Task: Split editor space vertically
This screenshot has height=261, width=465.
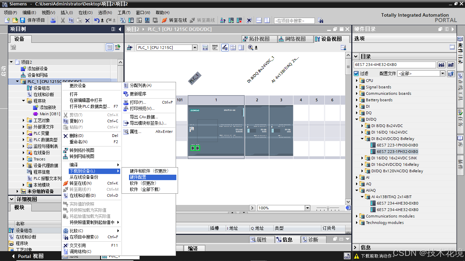Action: coord(267,20)
